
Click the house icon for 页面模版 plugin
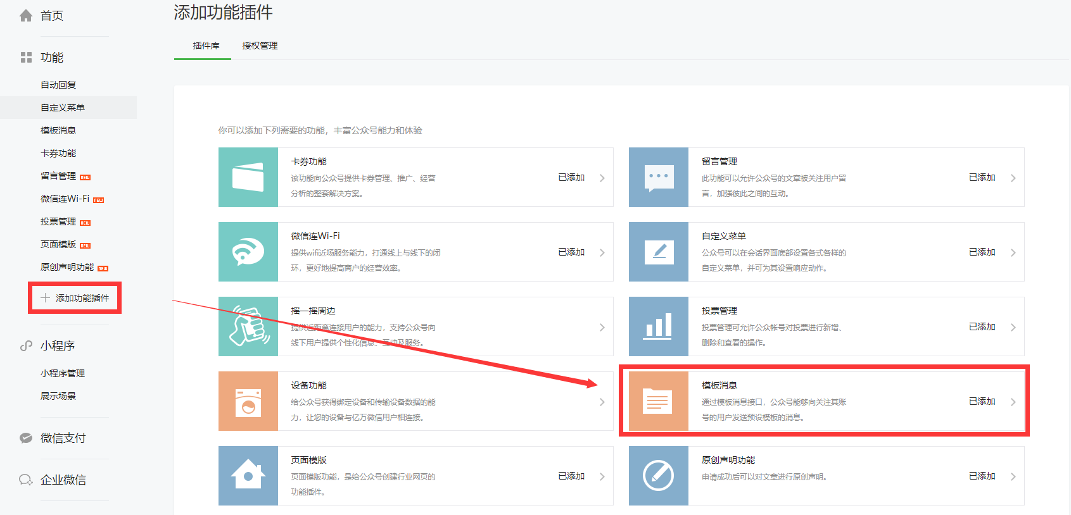click(248, 476)
